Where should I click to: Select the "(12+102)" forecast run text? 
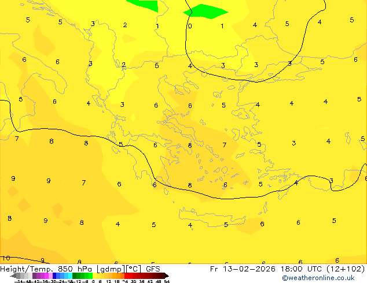(x=346, y=269)
